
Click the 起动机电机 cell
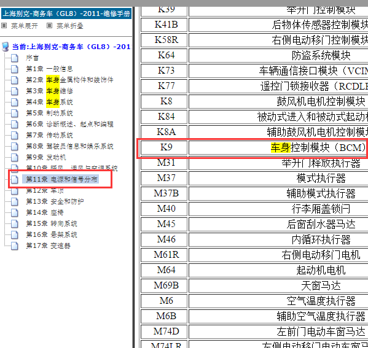pos(278,270)
